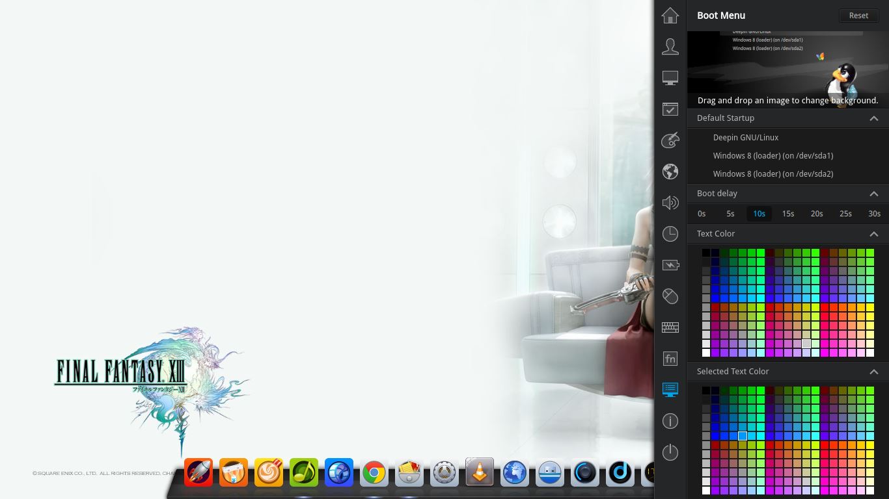
Task: Set boot delay to 20s
Action: (817, 213)
